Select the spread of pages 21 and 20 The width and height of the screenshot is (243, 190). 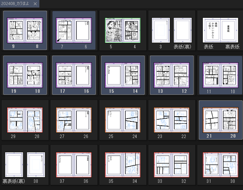220,120
